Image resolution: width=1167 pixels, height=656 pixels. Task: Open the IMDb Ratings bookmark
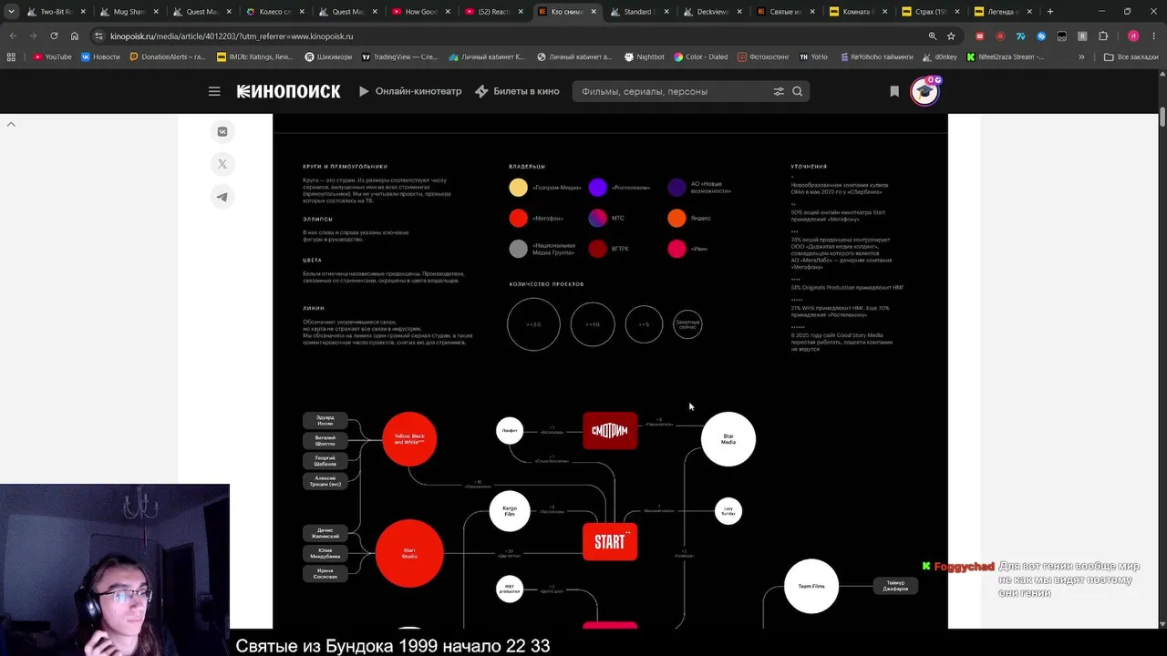tap(255, 56)
